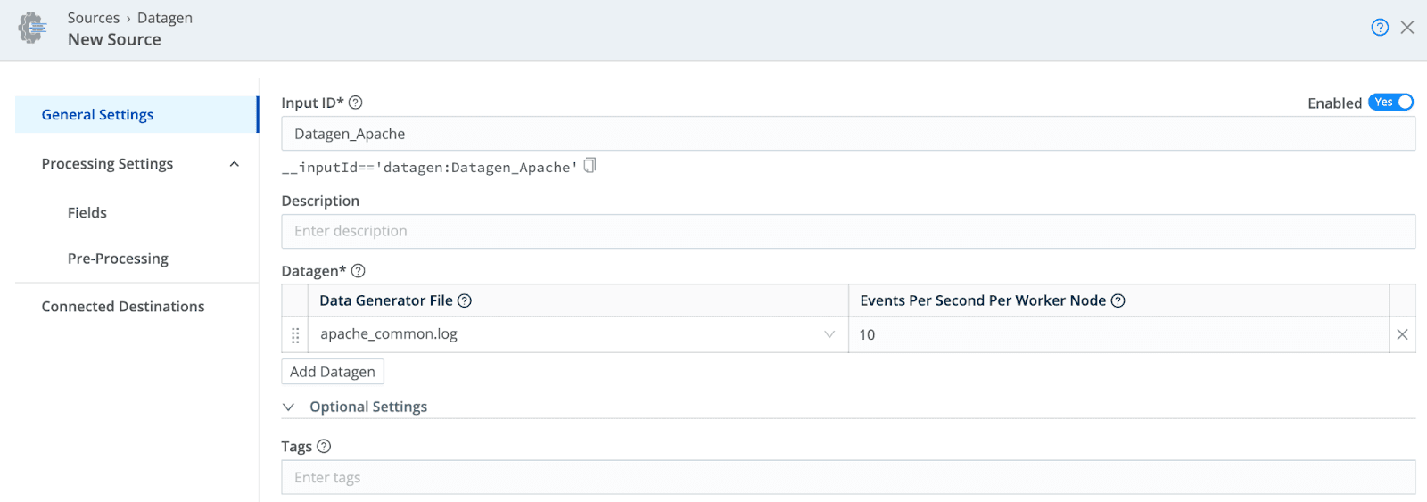
Task: Collapse the Optional Settings section
Action: coord(289,407)
